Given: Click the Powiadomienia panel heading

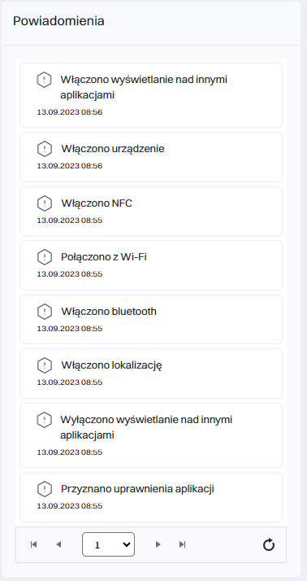Looking at the screenshot, I should point(58,21).
